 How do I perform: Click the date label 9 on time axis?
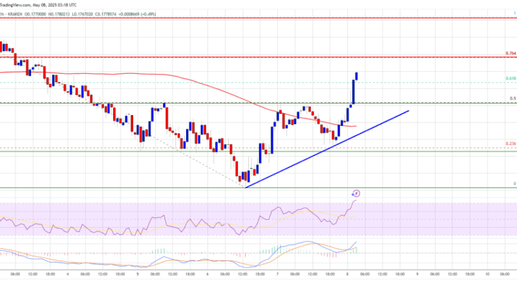pos(417,274)
